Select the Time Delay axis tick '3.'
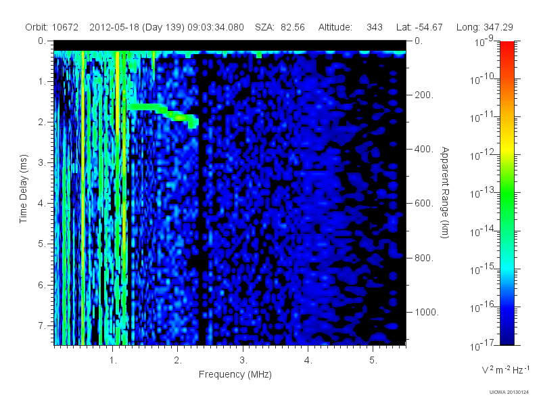Screen dimensions: 541x406 [42, 162]
